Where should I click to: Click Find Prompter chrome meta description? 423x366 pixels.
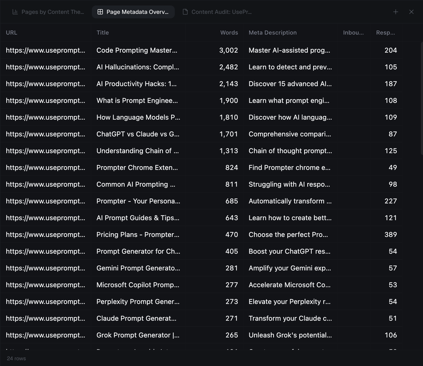289,168
